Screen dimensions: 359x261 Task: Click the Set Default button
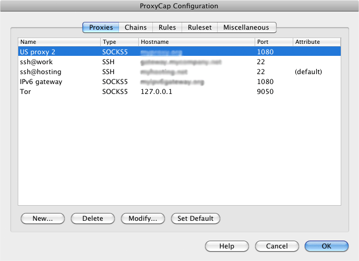pyautogui.click(x=196, y=219)
